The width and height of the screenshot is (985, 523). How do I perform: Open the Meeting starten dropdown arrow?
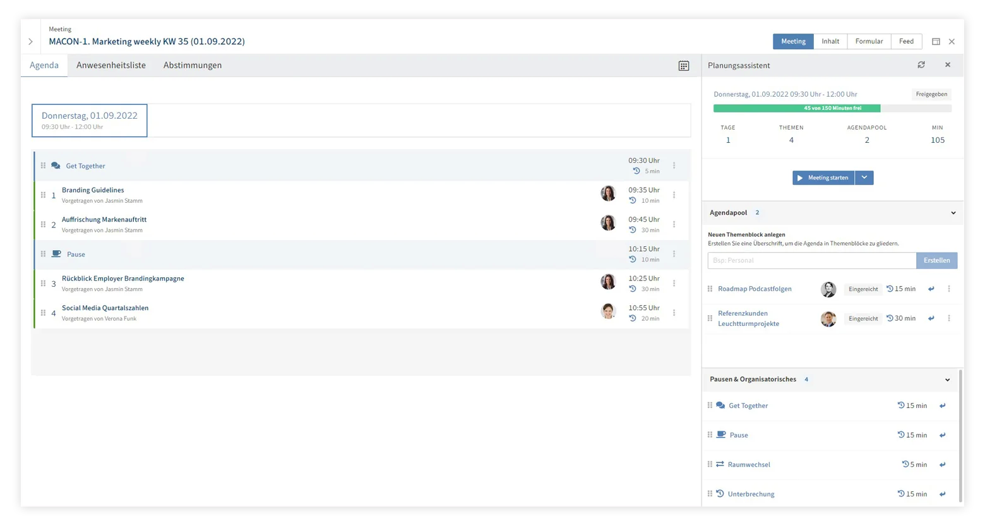(x=864, y=178)
